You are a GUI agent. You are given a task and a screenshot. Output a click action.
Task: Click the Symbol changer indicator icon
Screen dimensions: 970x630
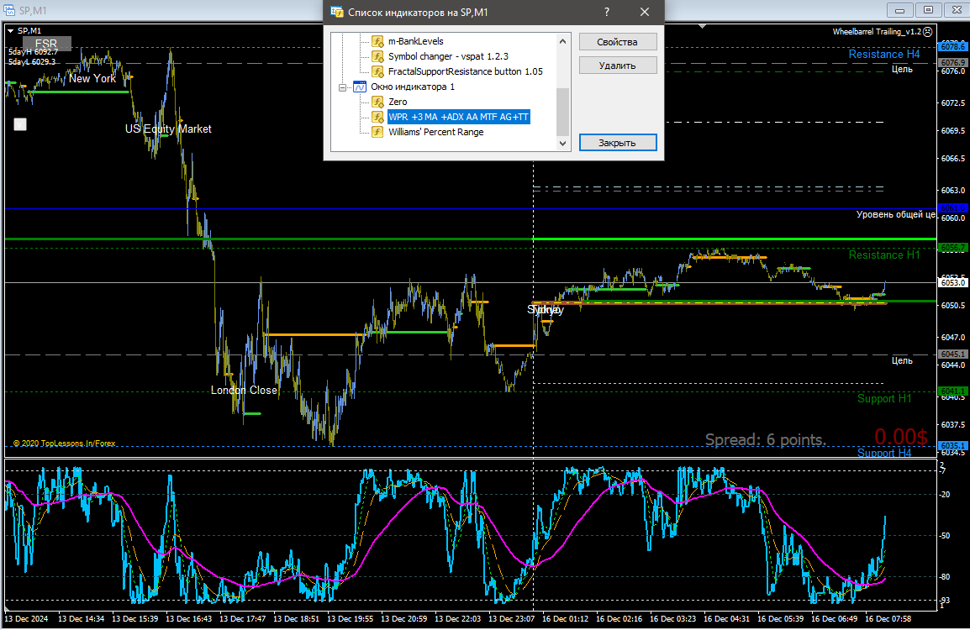point(378,56)
